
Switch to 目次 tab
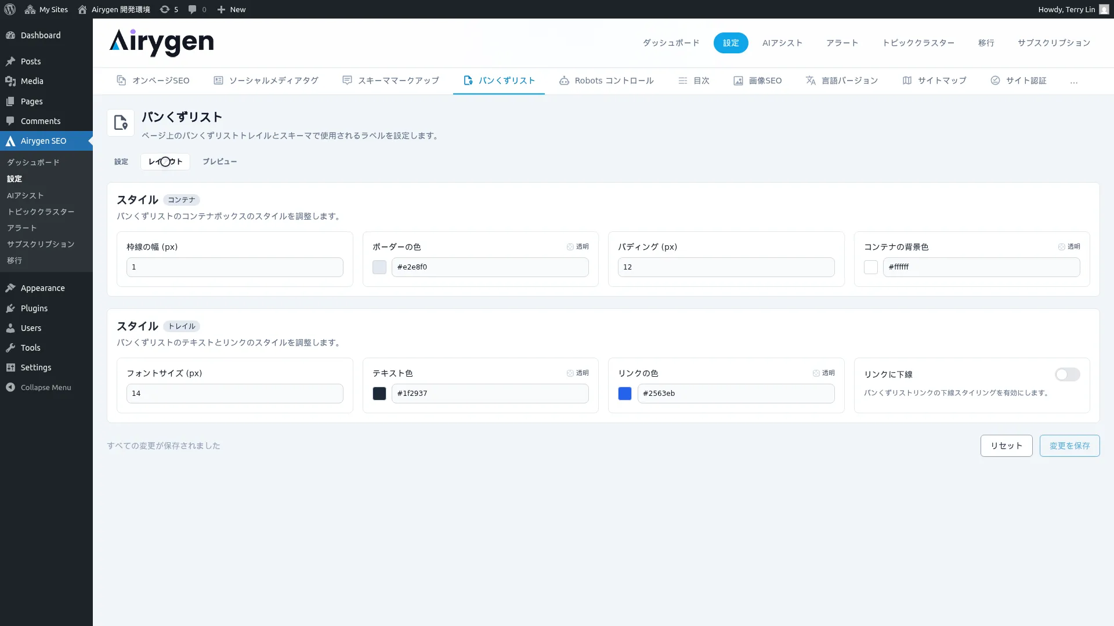[x=694, y=81]
